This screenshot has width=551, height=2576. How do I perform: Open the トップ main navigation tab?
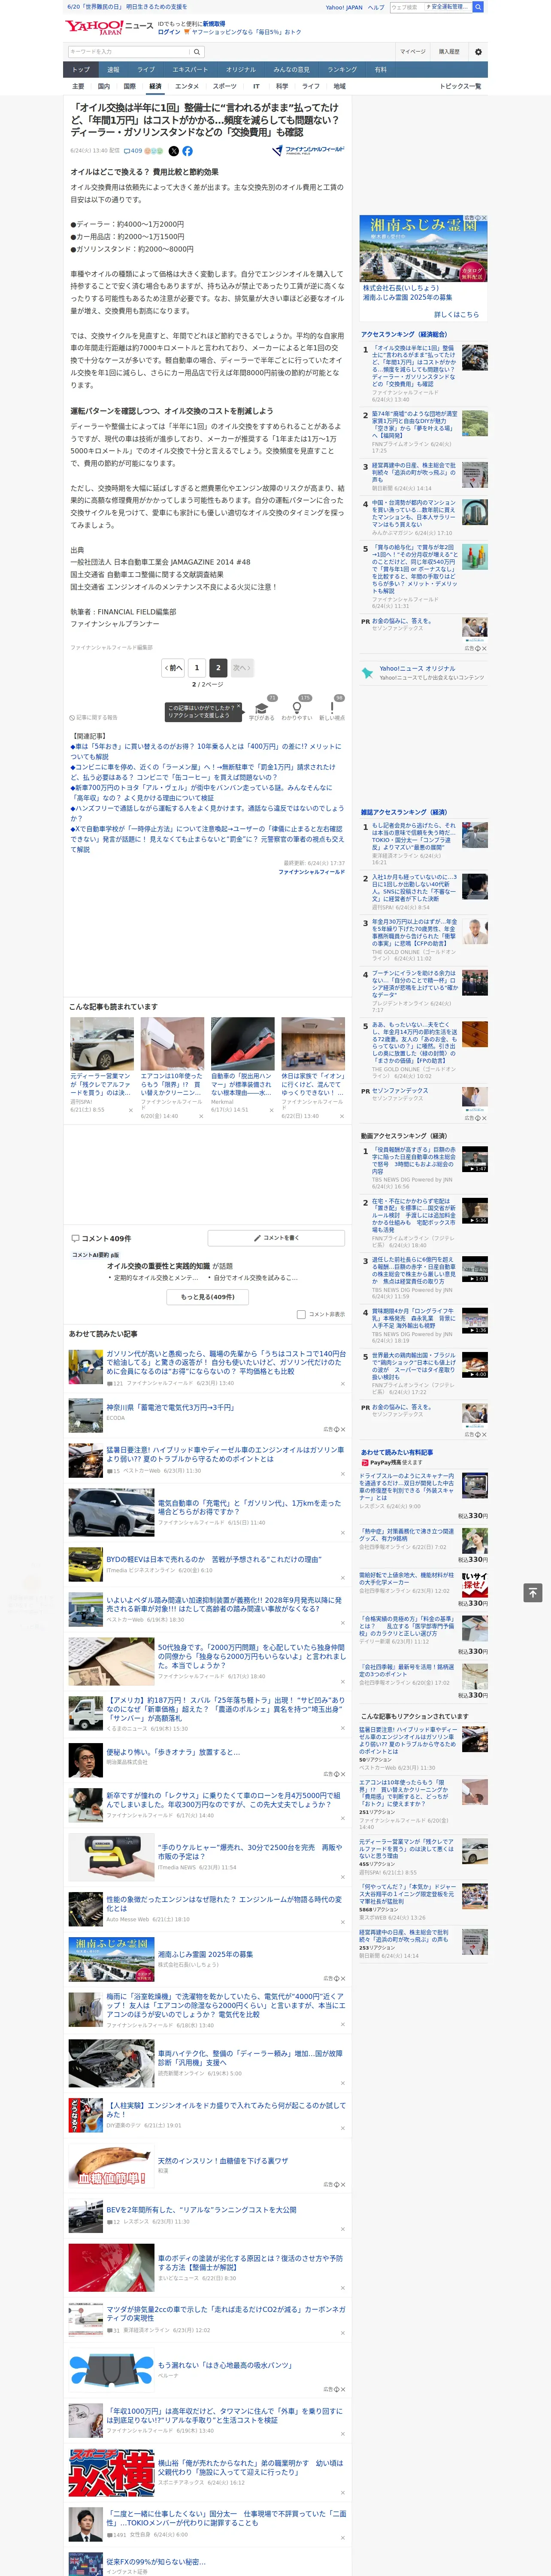click(x=81, y=70)
